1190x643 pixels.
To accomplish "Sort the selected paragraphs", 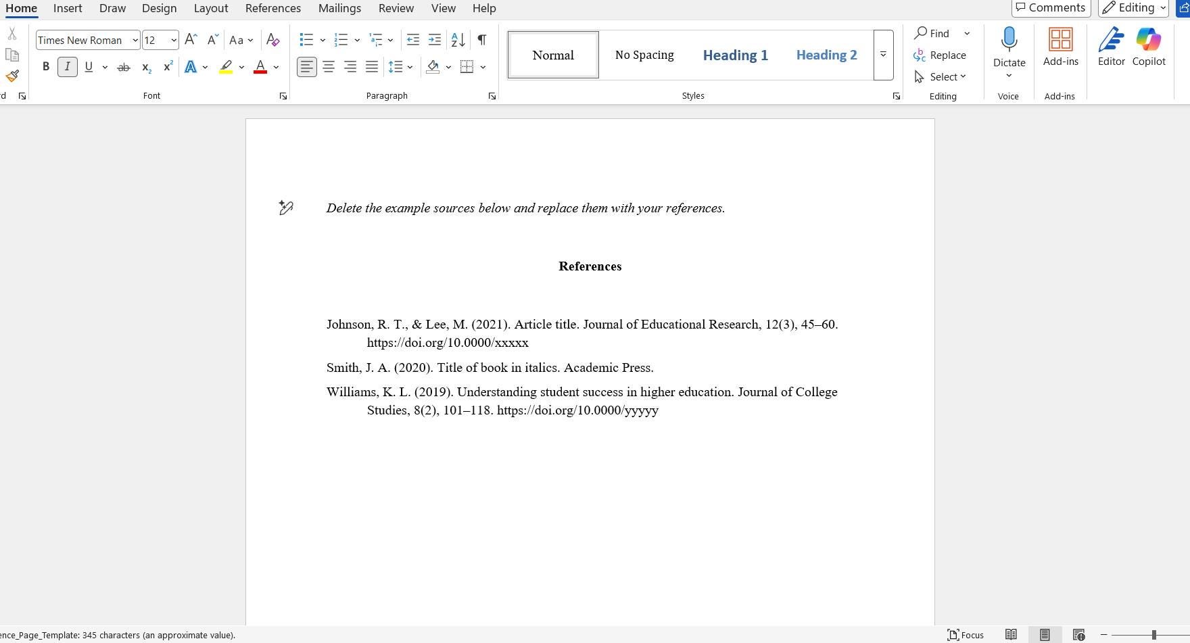I will [458, 40].
